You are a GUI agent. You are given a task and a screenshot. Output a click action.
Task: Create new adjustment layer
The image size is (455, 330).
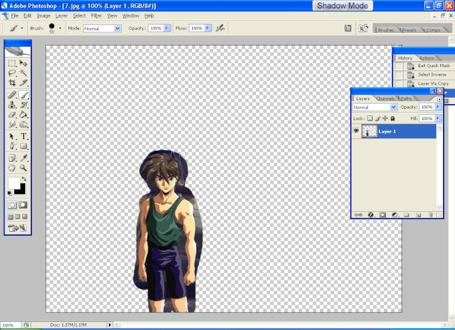tap(394, 214)
